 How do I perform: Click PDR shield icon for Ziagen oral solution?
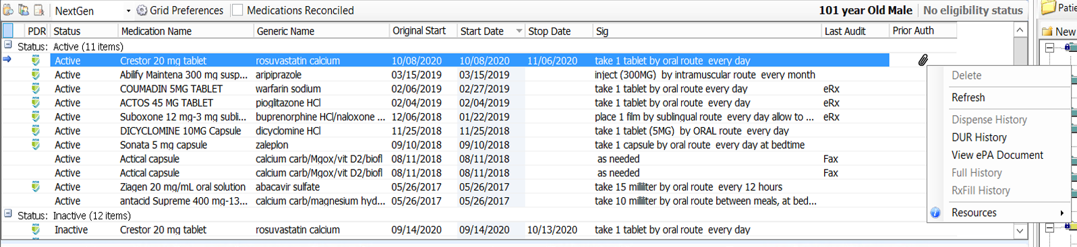36,186
